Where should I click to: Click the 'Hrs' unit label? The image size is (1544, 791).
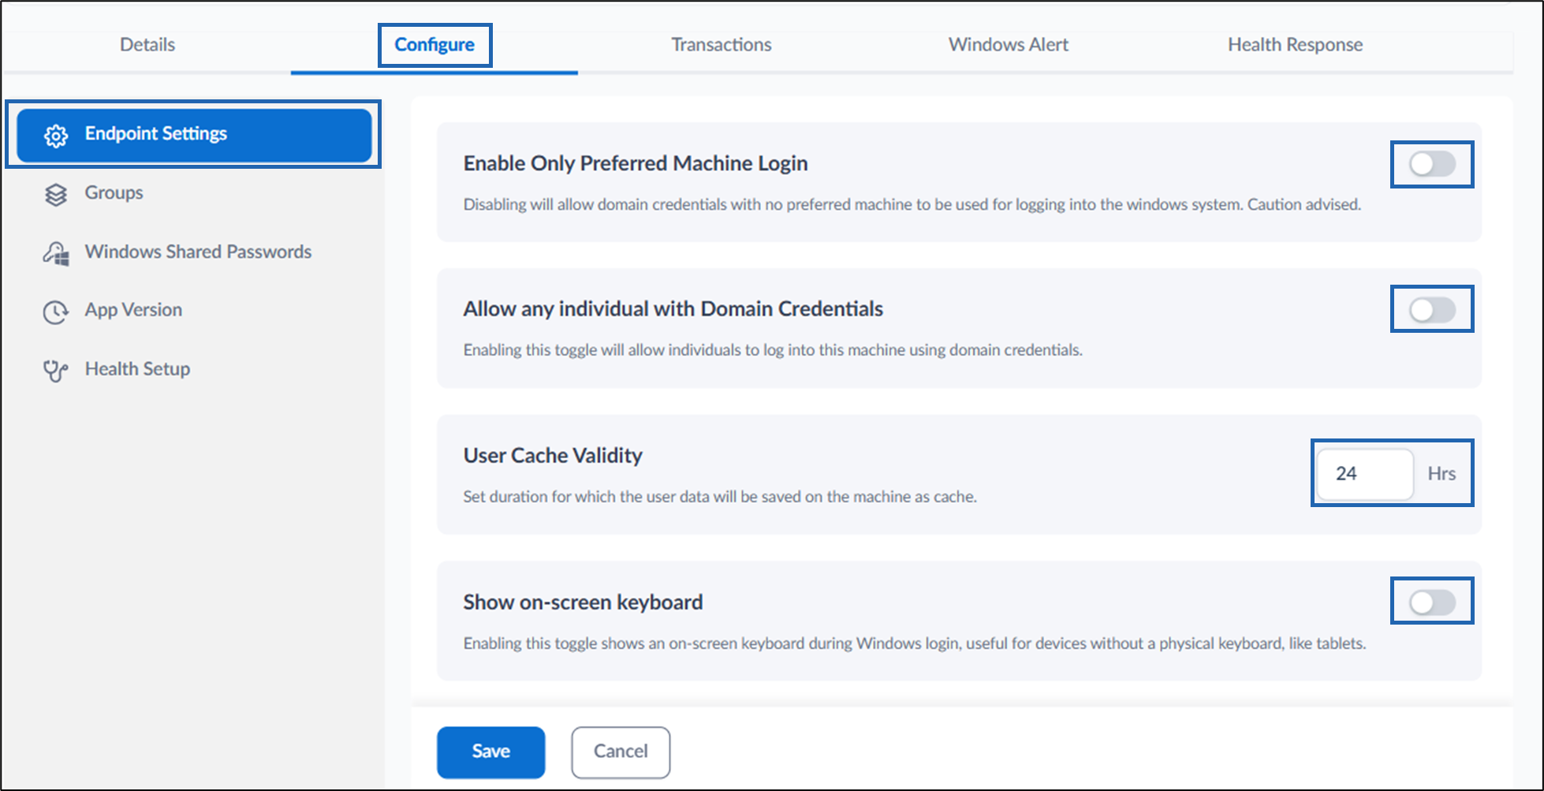coord(1441,473)
